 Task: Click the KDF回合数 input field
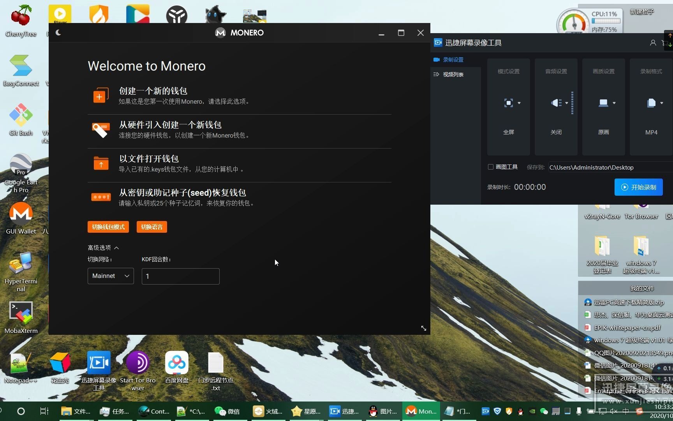pos(181,276)
